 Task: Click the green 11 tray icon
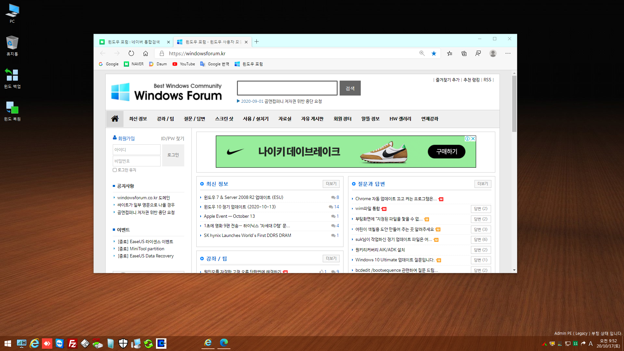point(576,344)
